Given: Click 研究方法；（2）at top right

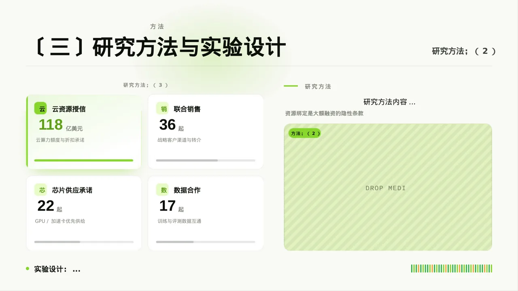Looking at the screenshot, I should 464,51.
